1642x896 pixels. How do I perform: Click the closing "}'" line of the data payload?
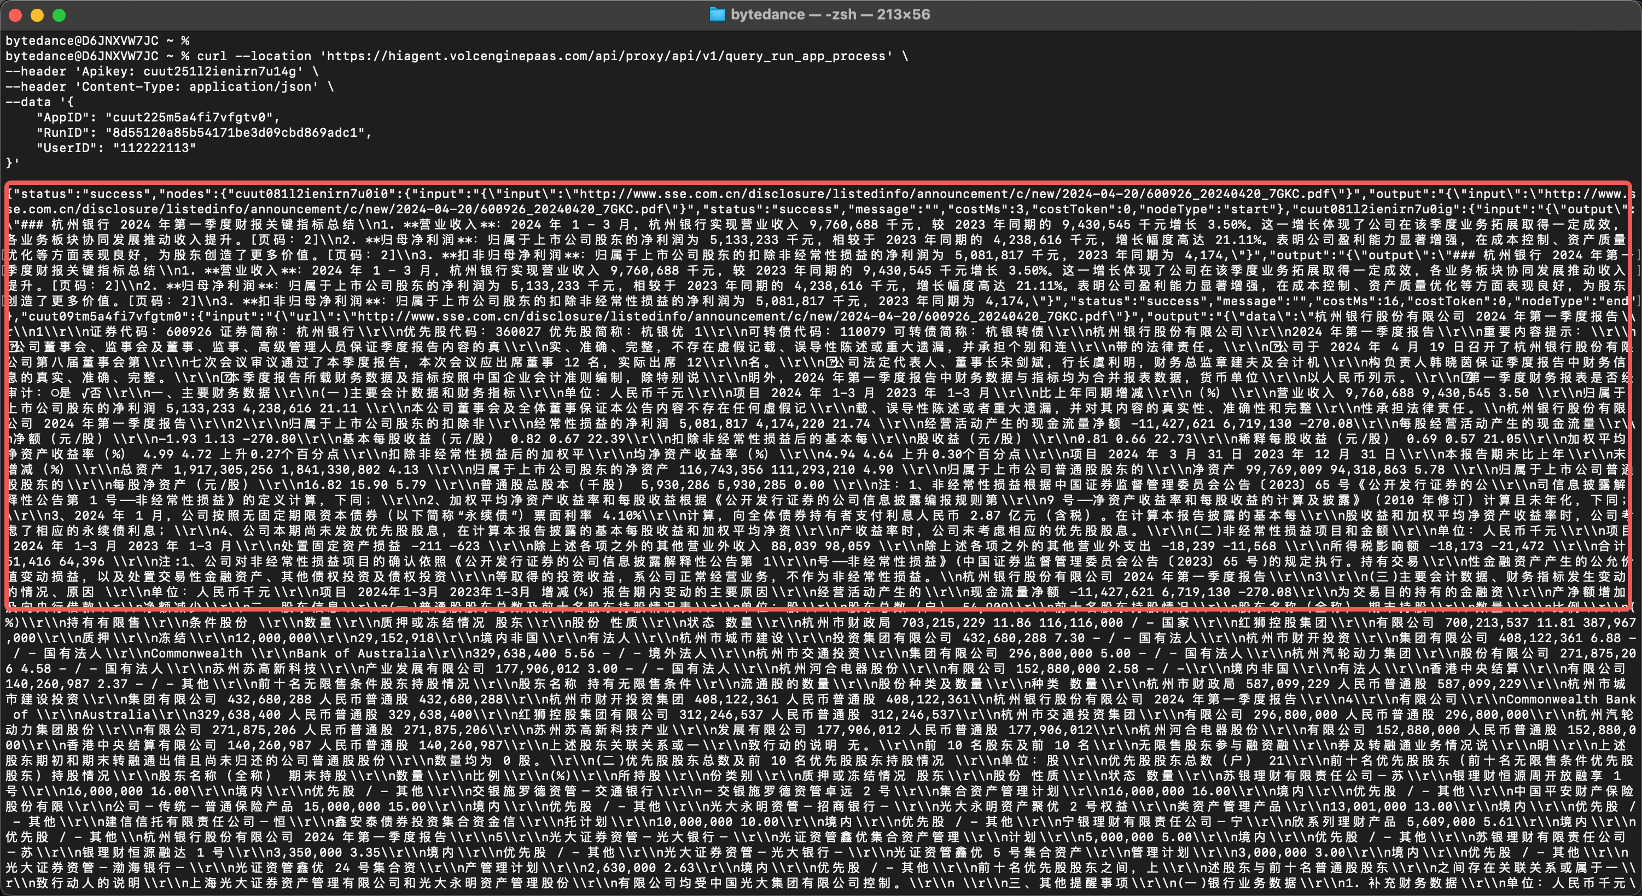(x=13, y=163)
